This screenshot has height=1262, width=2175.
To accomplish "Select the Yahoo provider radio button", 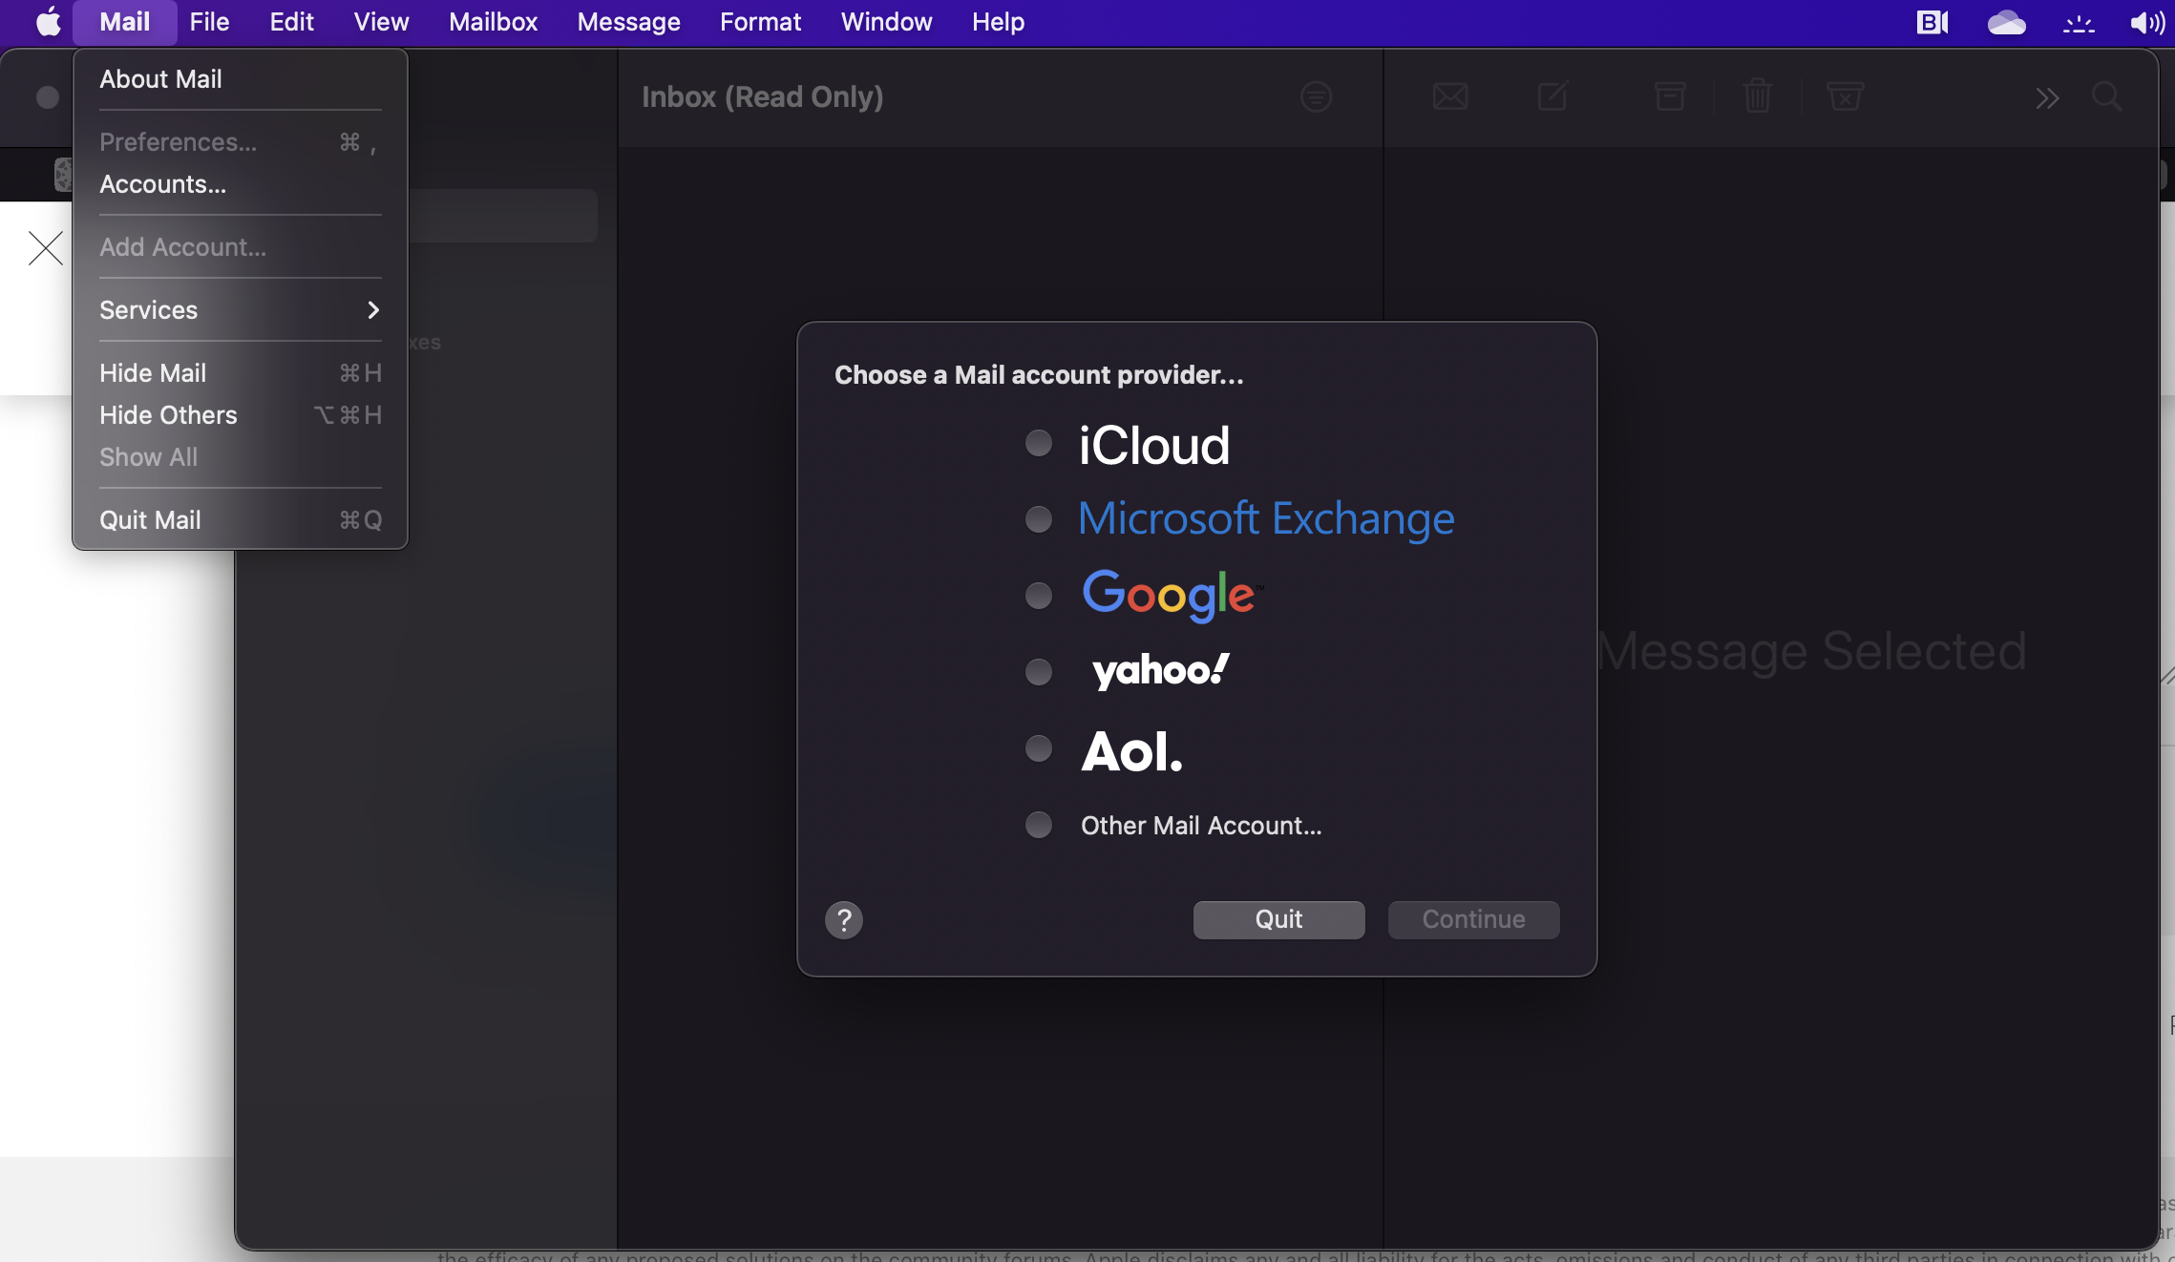I will (x=1038, y=672).
